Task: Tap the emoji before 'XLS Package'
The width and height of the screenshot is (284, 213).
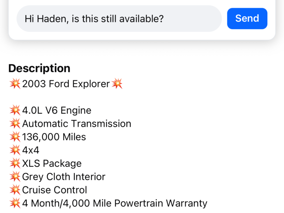Action: point(15,164)
